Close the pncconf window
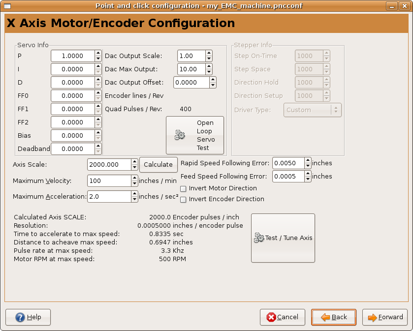Screen dimensions: 413x331 click(404, 6)
